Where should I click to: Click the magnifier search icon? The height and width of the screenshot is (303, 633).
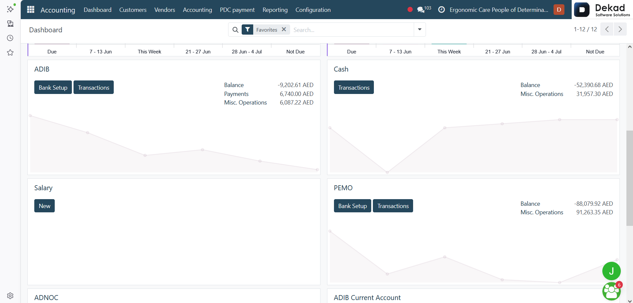[x=235, y=30]
